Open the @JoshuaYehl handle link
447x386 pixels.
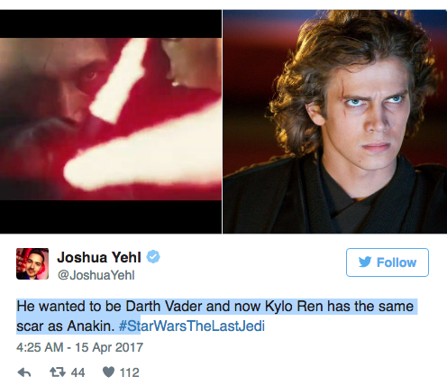[x=96, y=275]
